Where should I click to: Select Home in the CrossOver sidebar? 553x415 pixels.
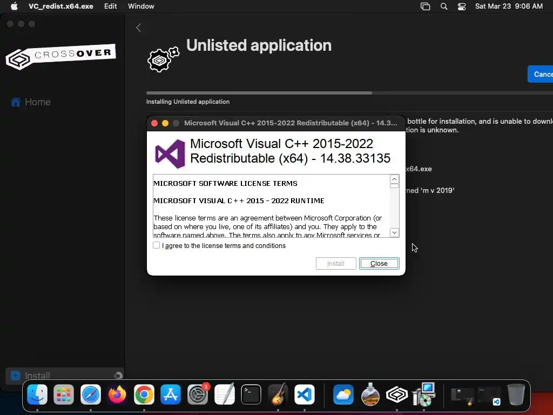point(37,102)
